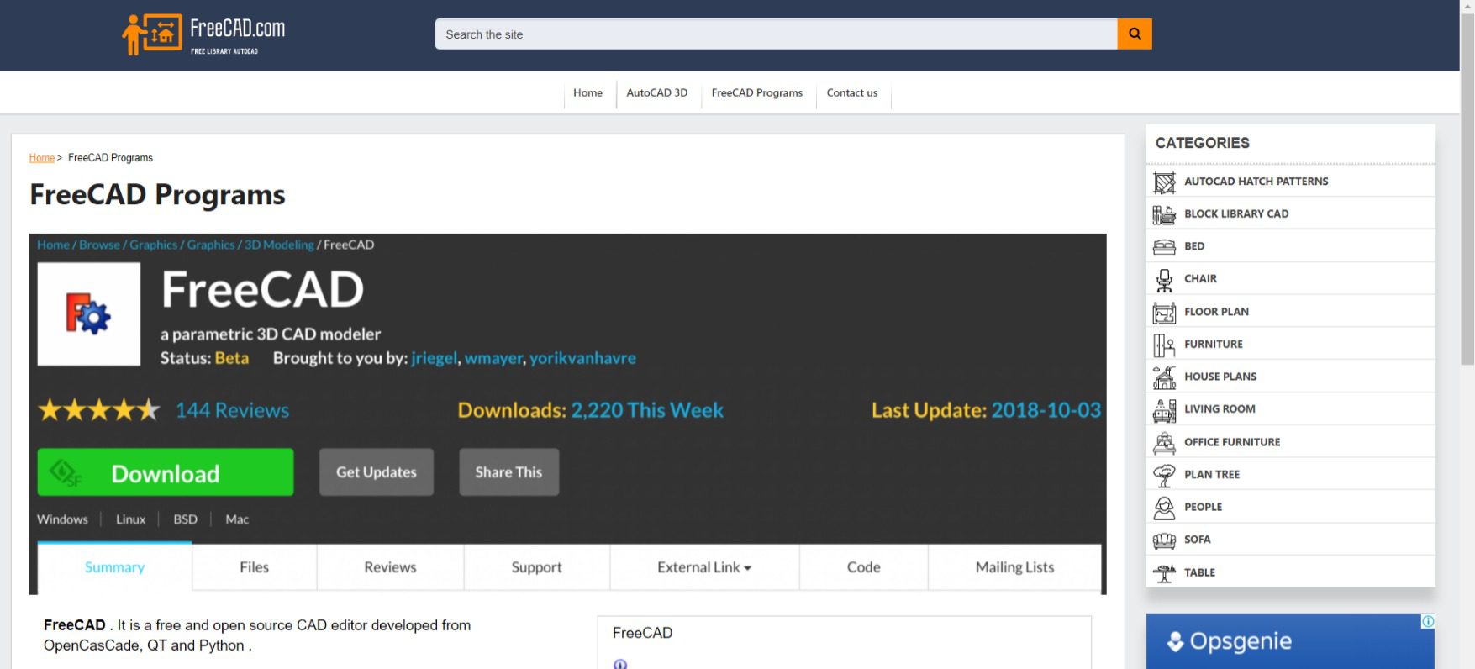Switch to the Mailing Lists tab
1475x669 pixels.
tap(1014, 567)
